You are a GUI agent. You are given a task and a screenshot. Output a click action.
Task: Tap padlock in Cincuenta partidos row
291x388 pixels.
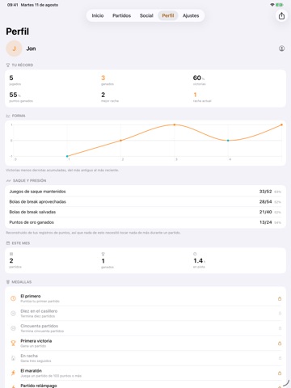click(x=280, y=328)
